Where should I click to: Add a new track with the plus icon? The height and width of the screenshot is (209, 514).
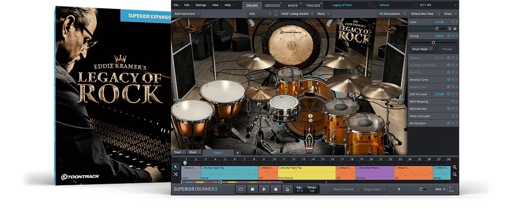click(x=238, y=152)
